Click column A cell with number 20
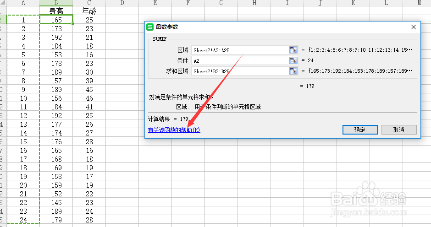The width and height of the screenshot is (431, 227). [23, 185]
